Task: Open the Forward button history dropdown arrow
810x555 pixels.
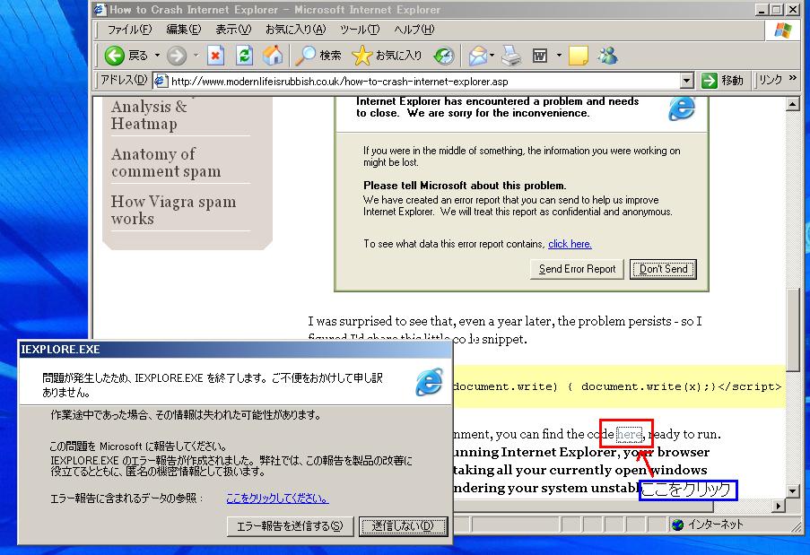Action: tap(196, 55)
